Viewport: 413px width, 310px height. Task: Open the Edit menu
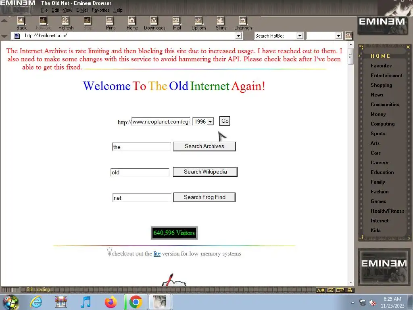pyautogui.click(x=55, y=10)
